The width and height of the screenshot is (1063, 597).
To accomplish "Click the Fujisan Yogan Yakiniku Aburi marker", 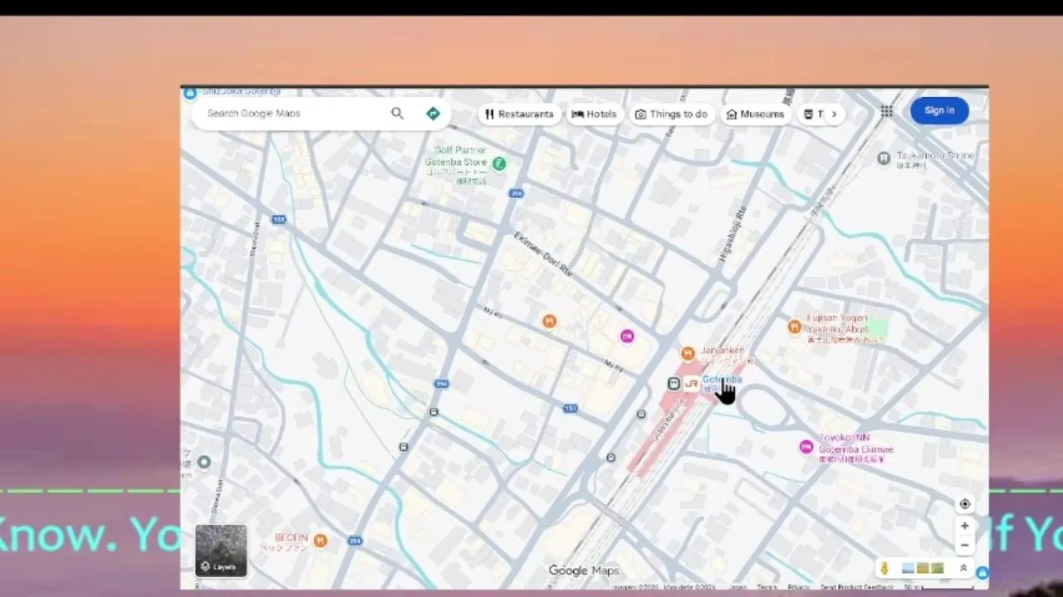I will [795, 326].
